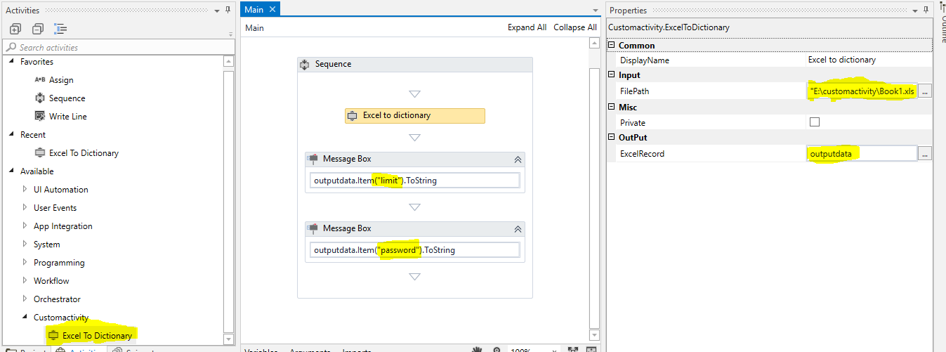This screenshot has width=946, height=352.
Task: Click the Collapse All activities icon
Action: pyautogui.click(x=38, y=29)
